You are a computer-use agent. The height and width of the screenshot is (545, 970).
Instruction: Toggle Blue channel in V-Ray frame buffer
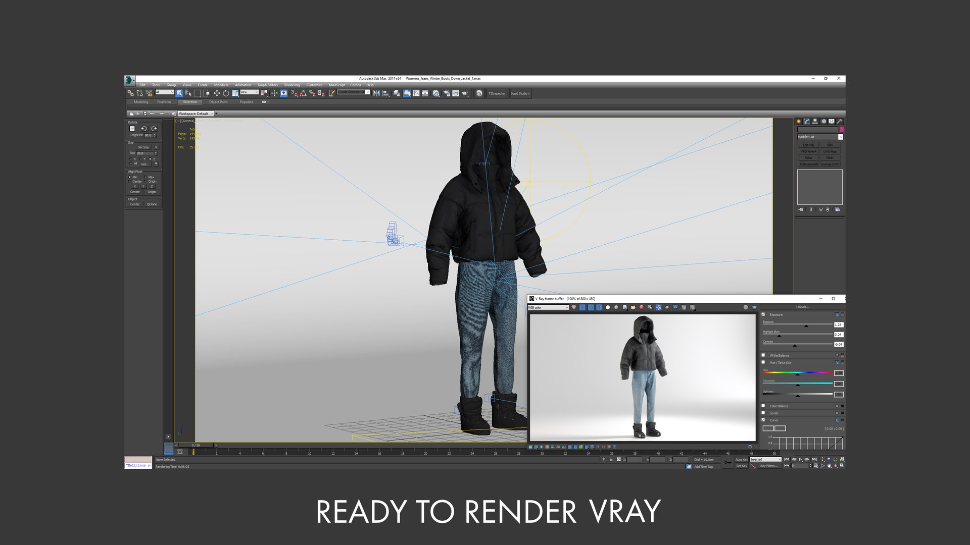click(599, 307)
